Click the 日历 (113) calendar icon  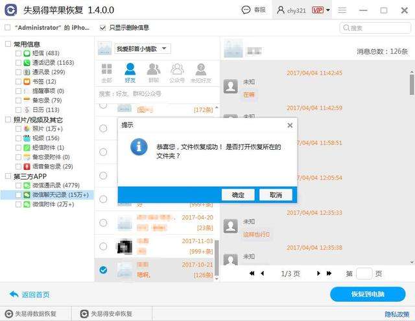pyautogui.click(x=27, y=110)
